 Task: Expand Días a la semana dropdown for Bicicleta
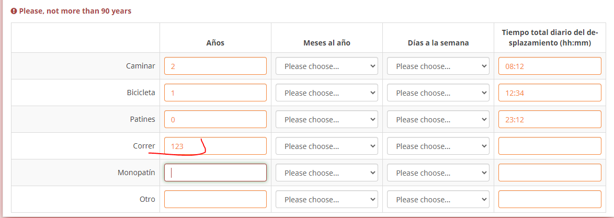(438, 93)
